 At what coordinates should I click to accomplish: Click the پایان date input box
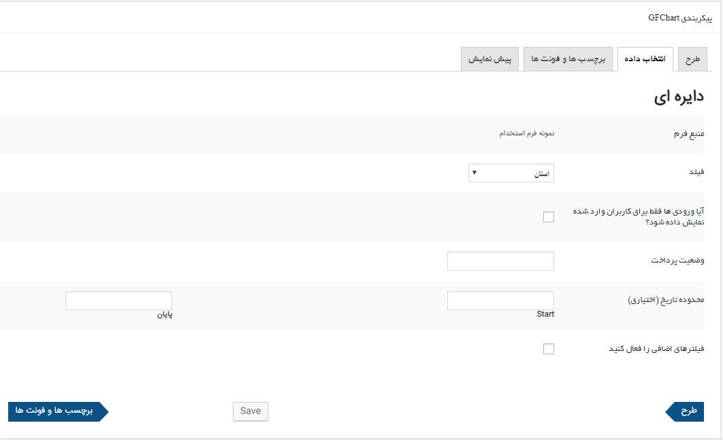pos(118,301)
